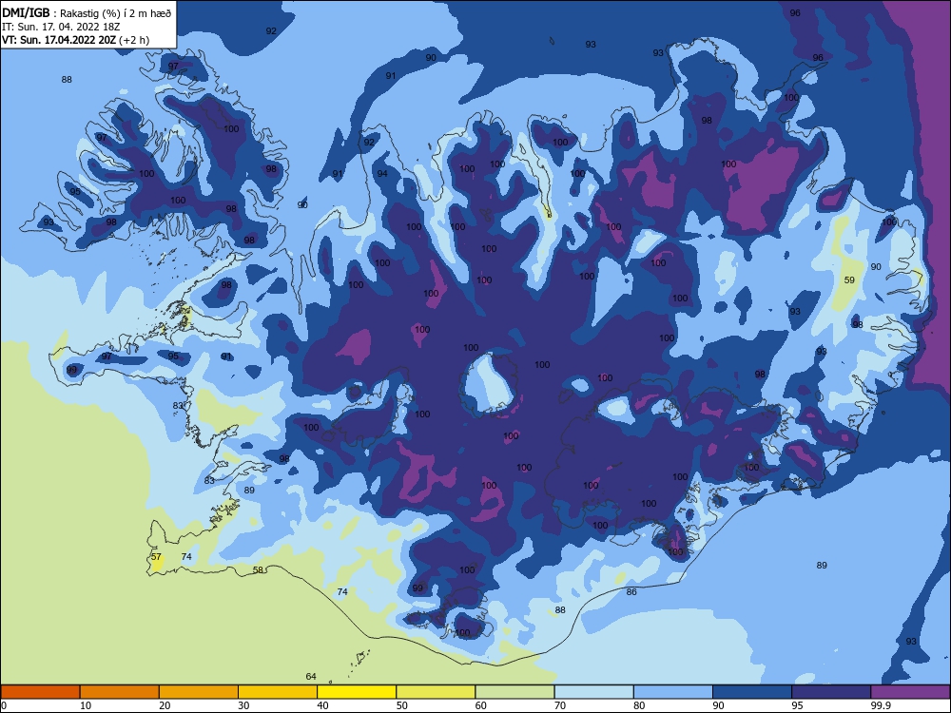
Task: Pick the light green 60–70 legend swatch
Action: 514,692
